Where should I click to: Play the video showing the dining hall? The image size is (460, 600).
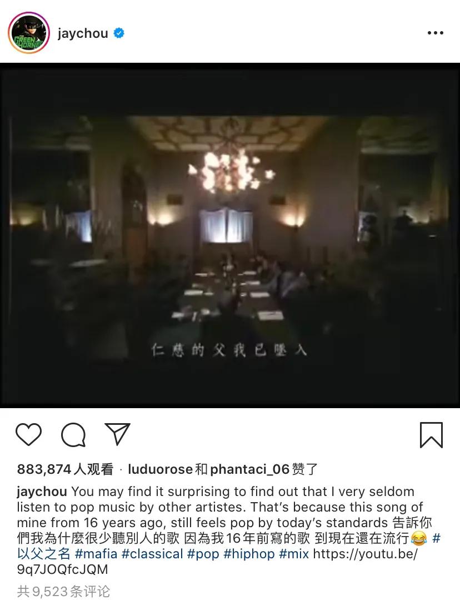coord(230,235)
